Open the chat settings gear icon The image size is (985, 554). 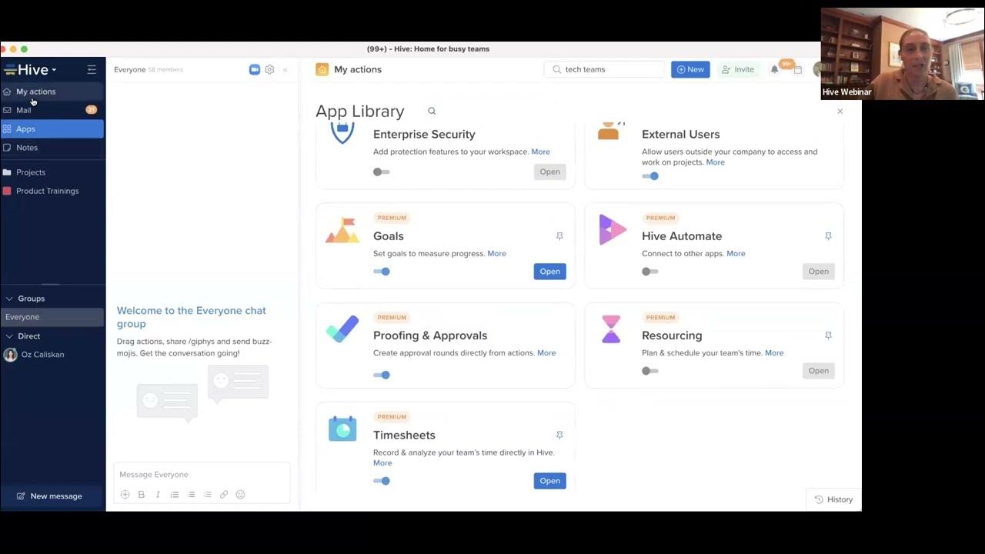coord(269,68)
